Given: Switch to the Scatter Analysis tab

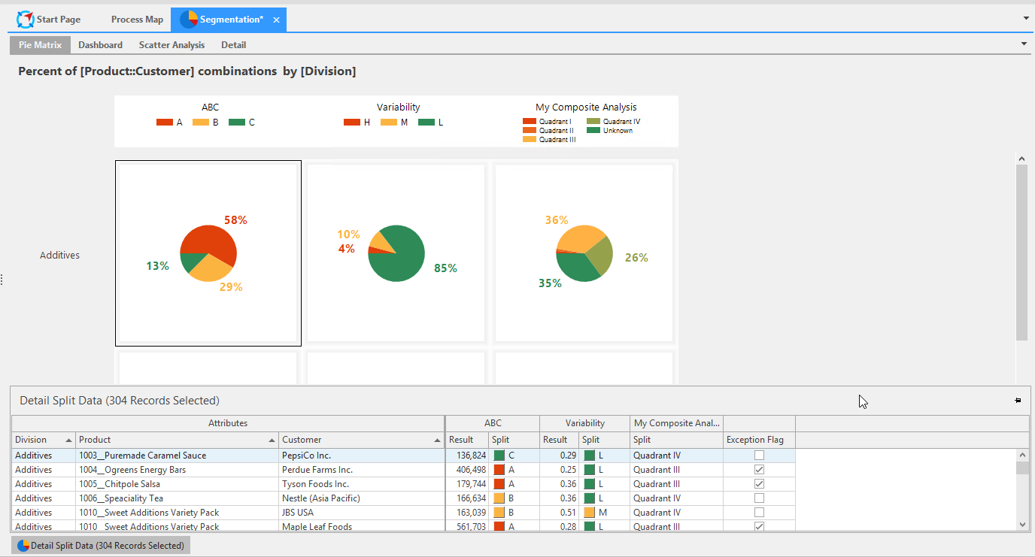Looking at the screenshot, I should click(x=171, y=45).
